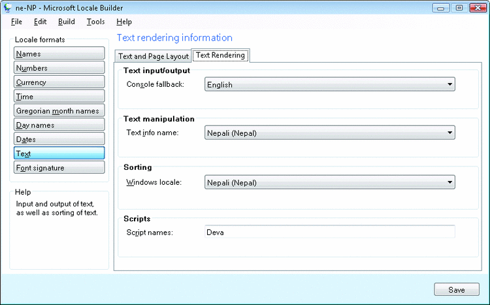Open the Edit menu
Screen dimensions: 490x305
click(x=40, y=22)
